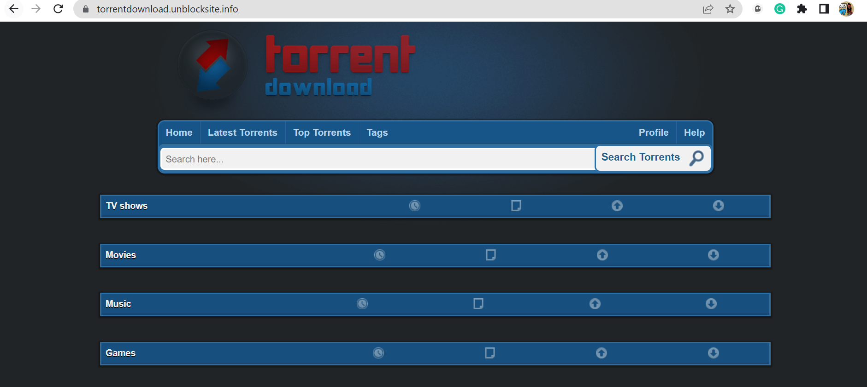Screen dimensions: 867x387
Task: Reload the page with the refresh icon
Action: coord(58,9)
